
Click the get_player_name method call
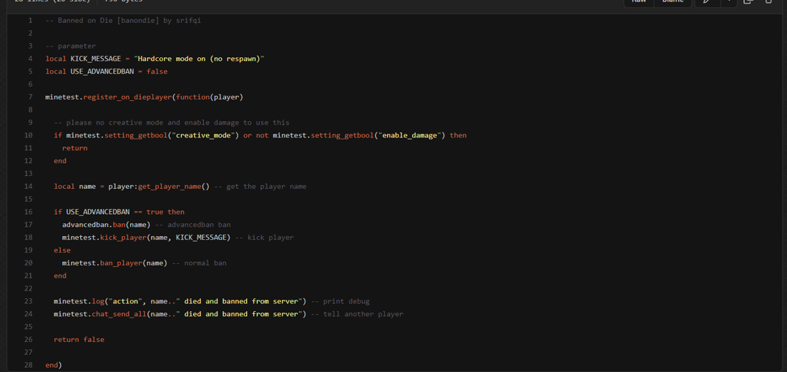click(x=170, y=187)
